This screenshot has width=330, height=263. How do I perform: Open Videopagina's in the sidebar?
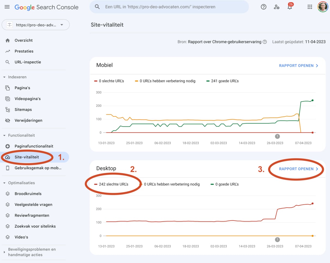(x=28, y=99)
